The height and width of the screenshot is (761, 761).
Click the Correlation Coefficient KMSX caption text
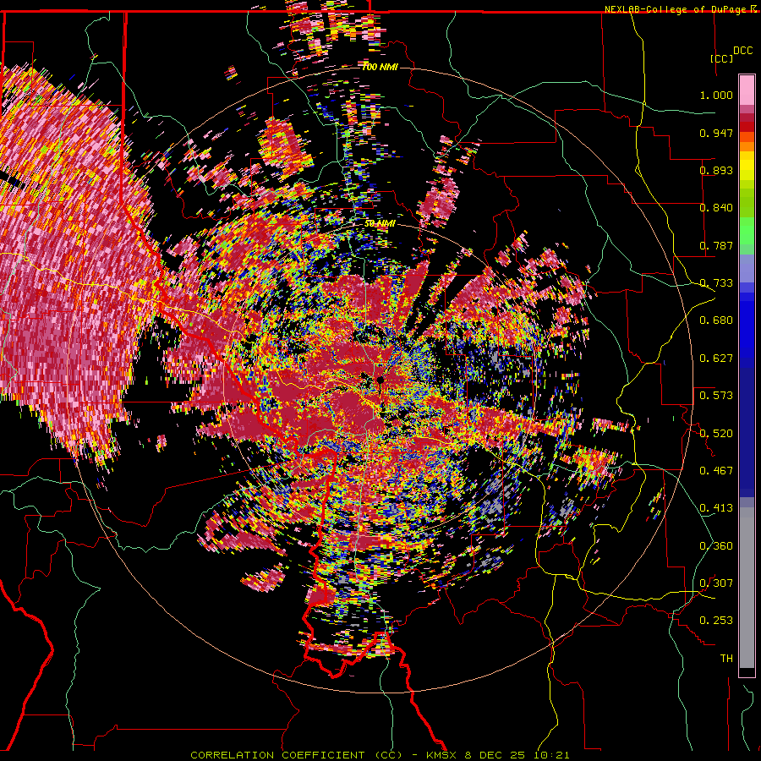click(380, 755)
